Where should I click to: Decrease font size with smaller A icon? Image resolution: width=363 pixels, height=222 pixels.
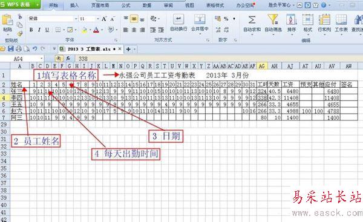pyautogui.click(x=113, y=19)
